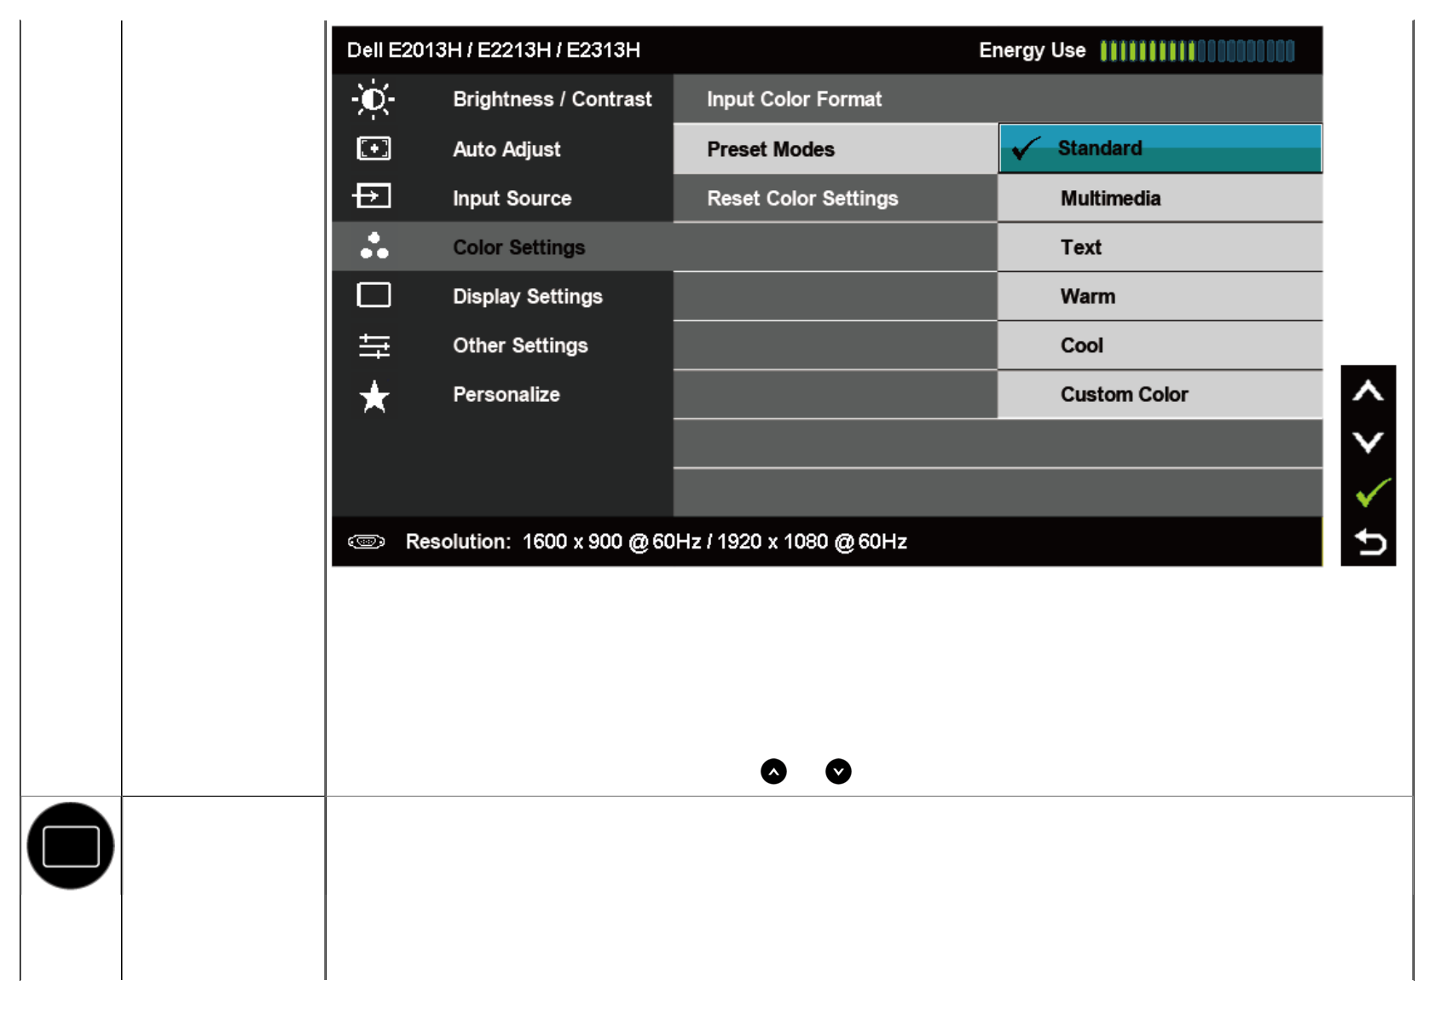Viewport: 1435px width, 1015px height.
Task: Click the Brightness / Contrast sun icon
Action: 373,100
